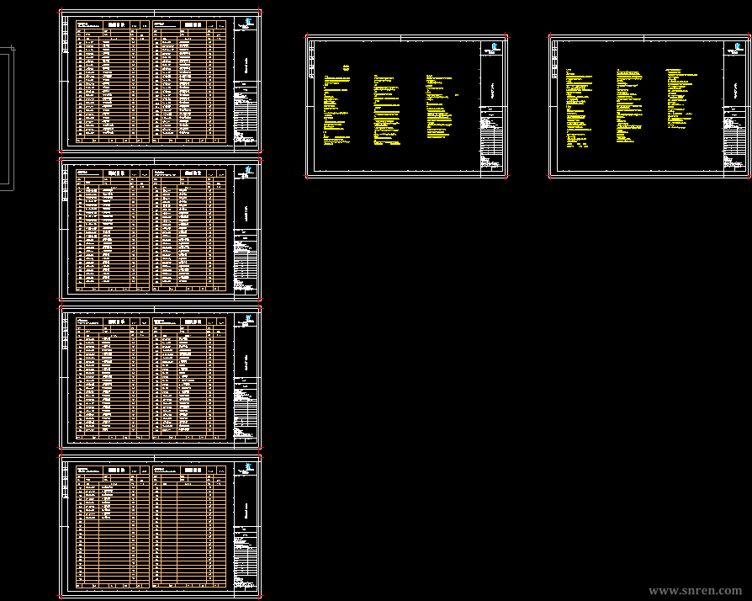
Task: Select the mostly empty right table in bottom sheet
Action: click(189, 527)
